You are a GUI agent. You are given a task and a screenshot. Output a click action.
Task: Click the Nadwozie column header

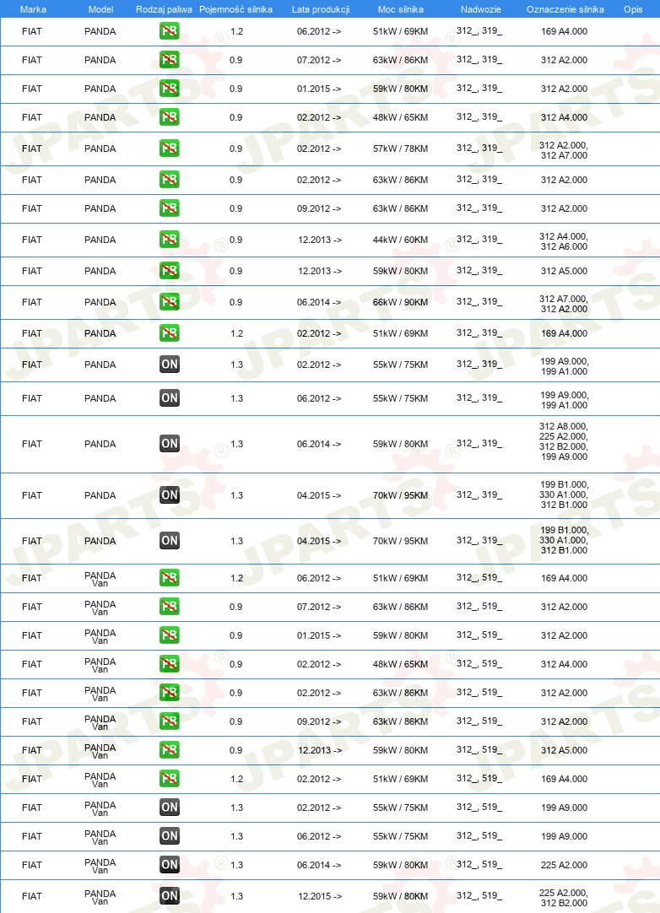point(480,9)
